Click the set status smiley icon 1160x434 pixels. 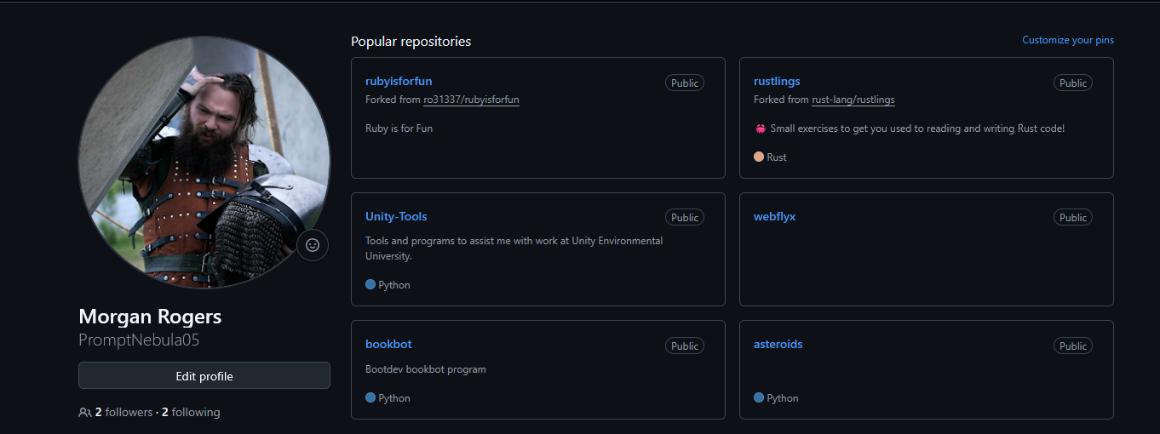tap(313, 245)
